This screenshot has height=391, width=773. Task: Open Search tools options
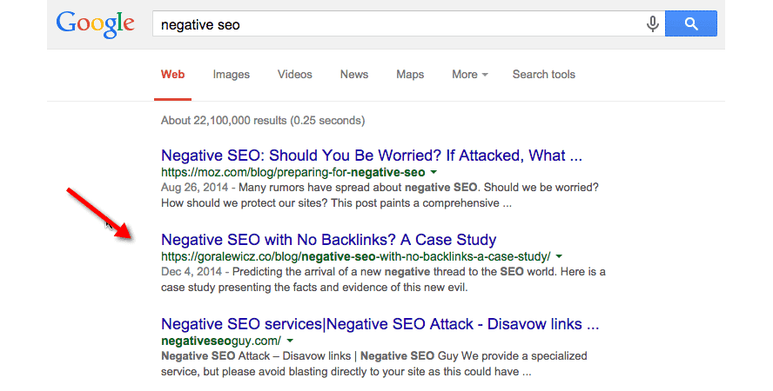(x=544, y=74)
